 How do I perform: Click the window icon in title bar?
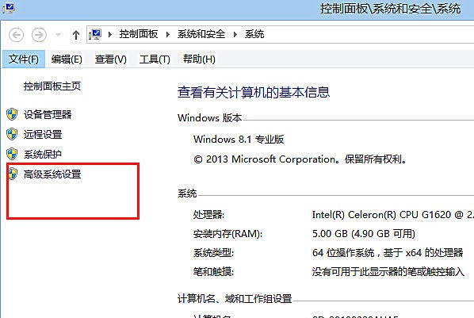9,8
